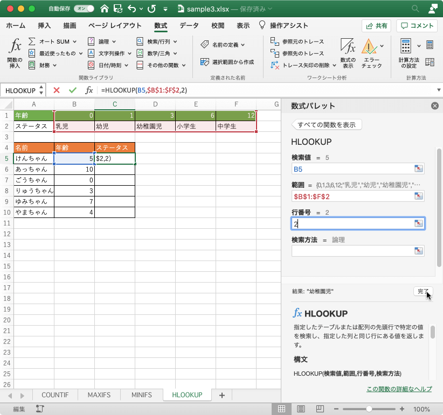Image resolution: width=443 pixels, height=415 pixels.
Task: Click the undo arrow in title bar
Action: click(132, 9)
